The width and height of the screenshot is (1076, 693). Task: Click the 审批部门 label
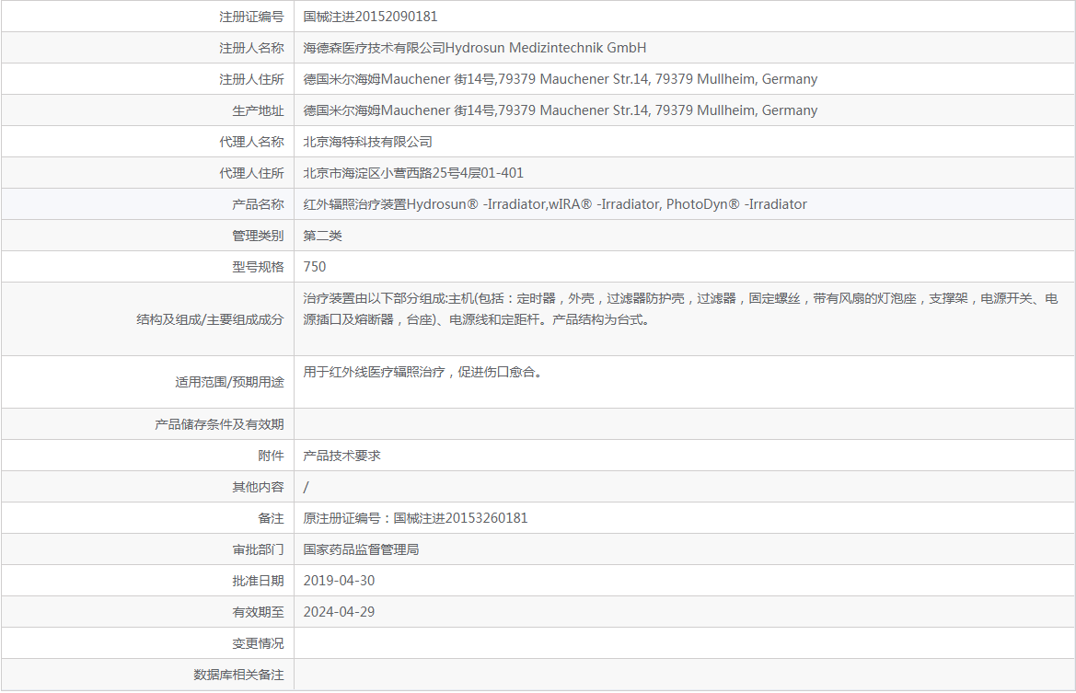pos(258,549)
